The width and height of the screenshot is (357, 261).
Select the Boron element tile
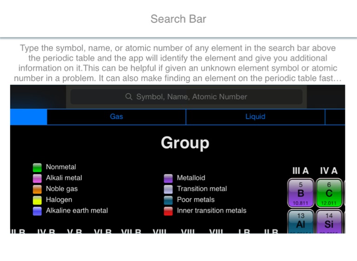[301, 193]
